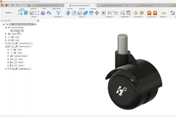This screenshot has width=176, height=117.
Task: Collapse the Wheel + Axle v7:1 node
Action: click(6, 46)
